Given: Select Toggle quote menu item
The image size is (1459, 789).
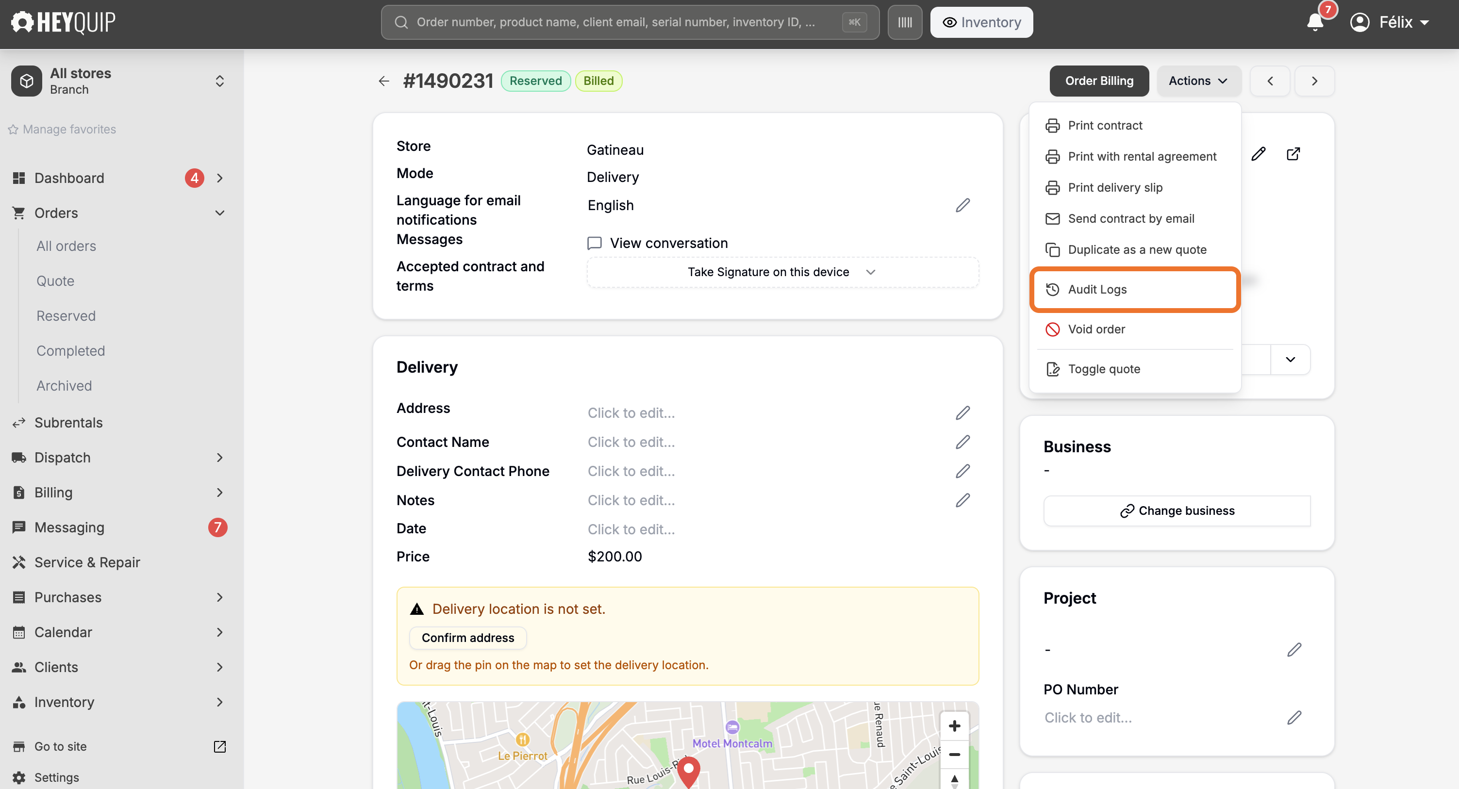Looking at the screenshot, I should tap(1134, 369).
